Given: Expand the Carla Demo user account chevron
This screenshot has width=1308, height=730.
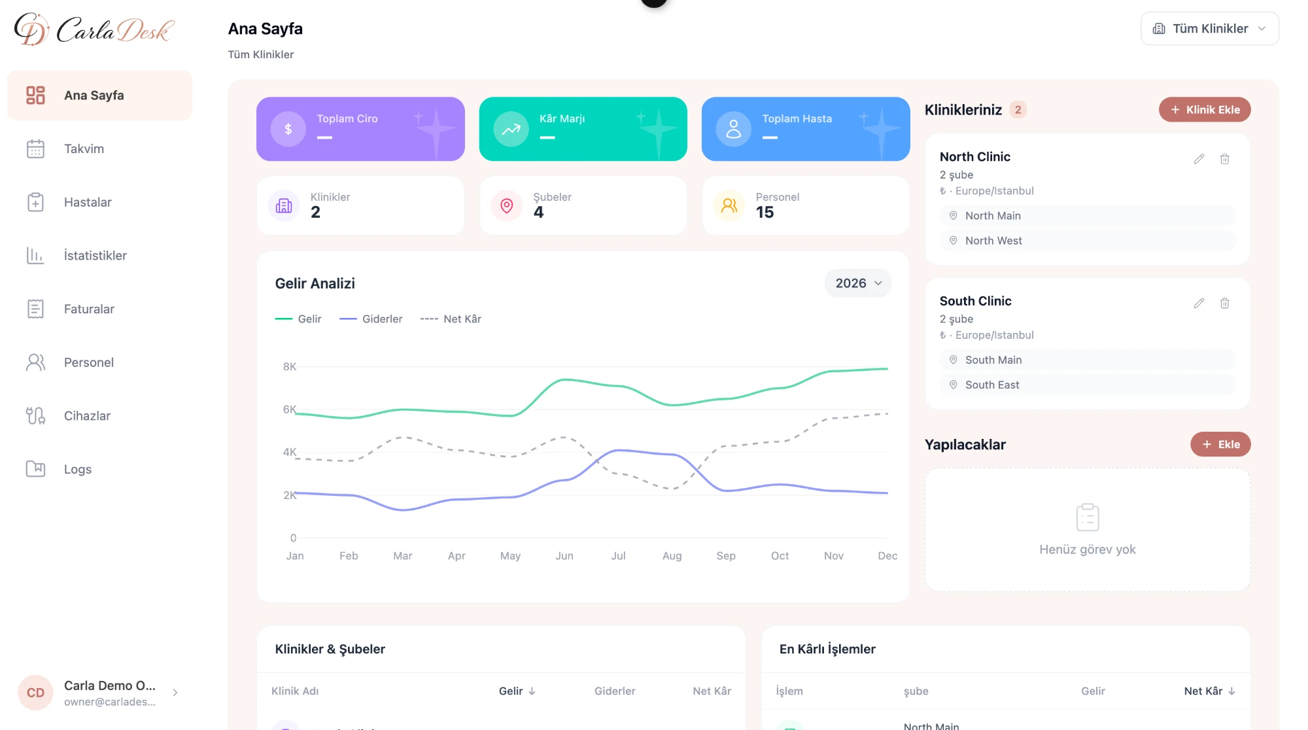Looking at the screenshot, I should click(x=175, y=693).
